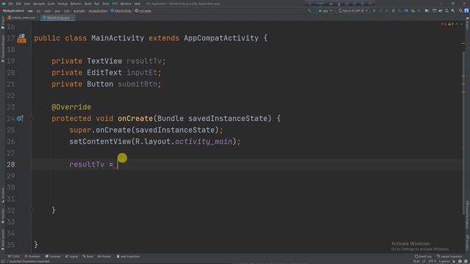Open the Nexus device selector dropdown
The height and width of the screenshot is (264, 470).
coord(353,10)
